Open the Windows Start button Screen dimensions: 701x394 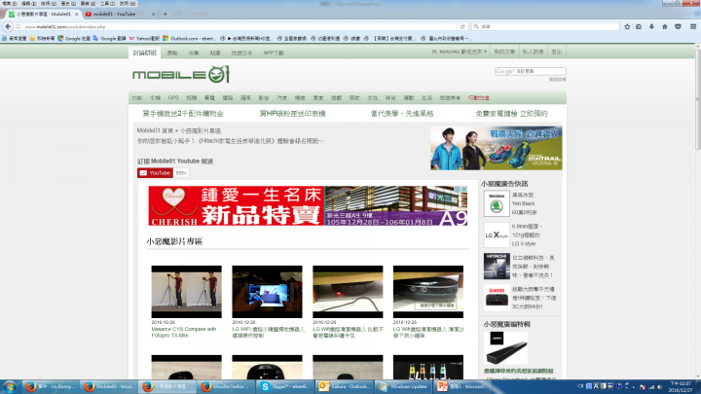click(10, 386)
